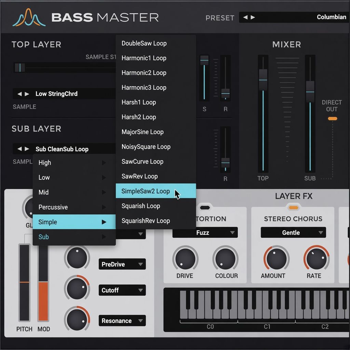The image size is (350, 350).
Task: Toggle the Direct Out orange switch
Action: (x=332, y=119)
